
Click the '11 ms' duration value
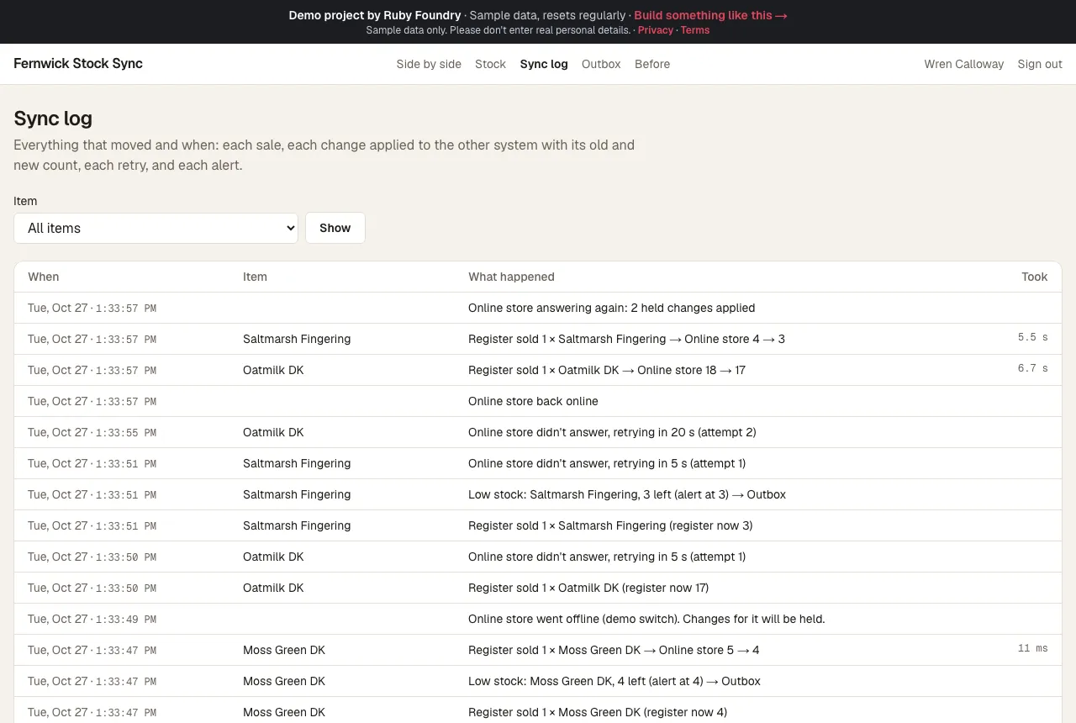(1033, 648)
